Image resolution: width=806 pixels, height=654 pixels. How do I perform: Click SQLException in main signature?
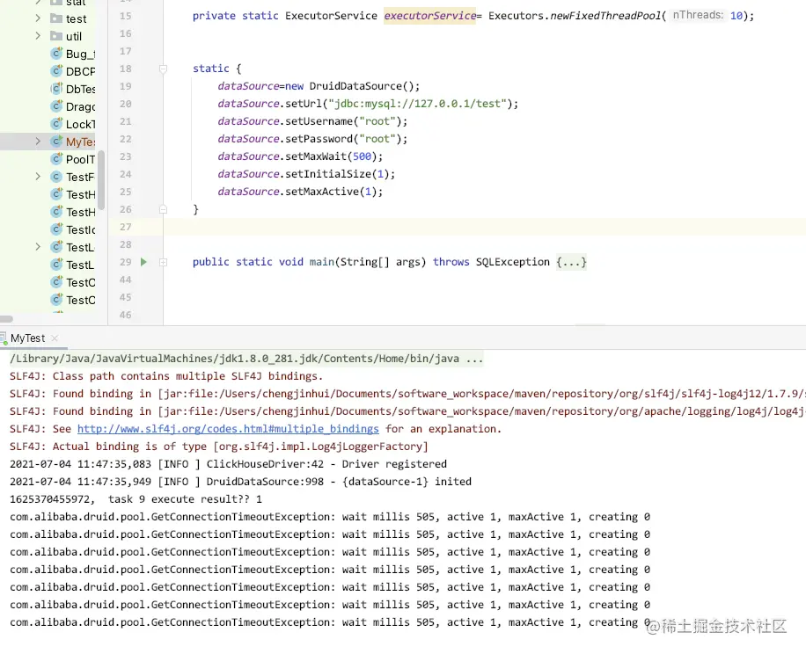point(512,262)
